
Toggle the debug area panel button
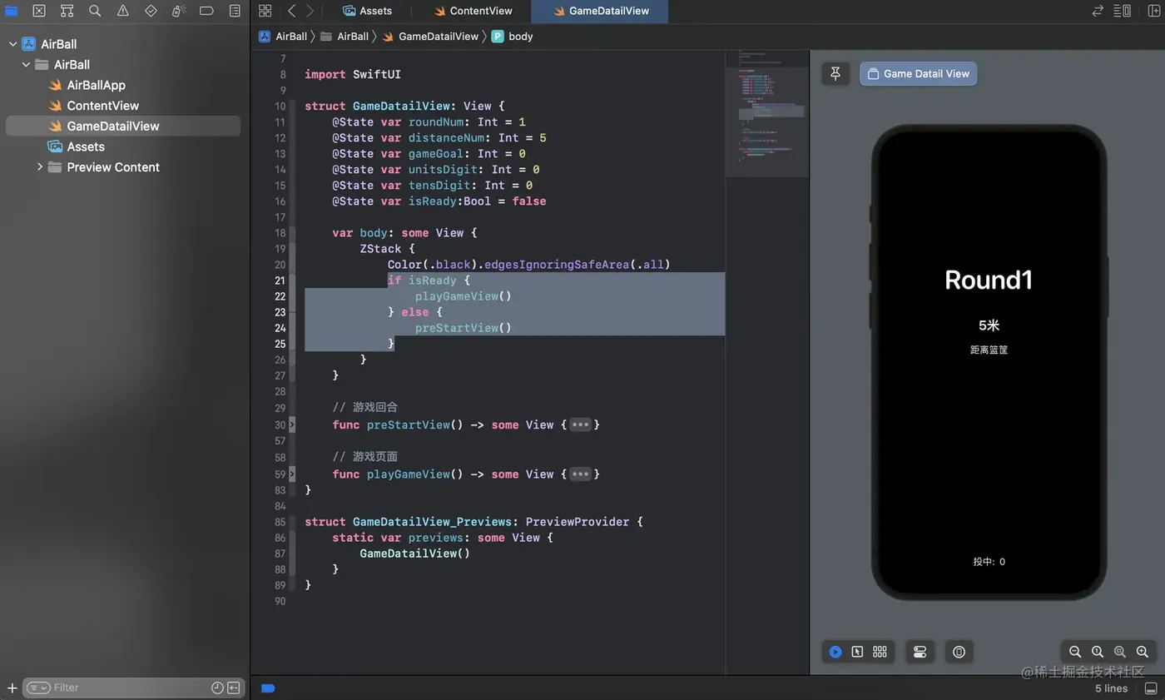1152,688
